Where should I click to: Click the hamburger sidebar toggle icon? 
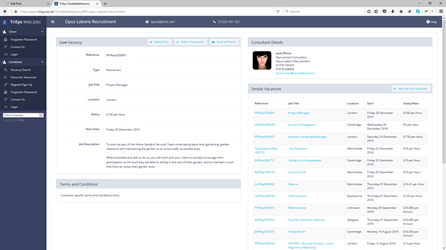point(53,22)
